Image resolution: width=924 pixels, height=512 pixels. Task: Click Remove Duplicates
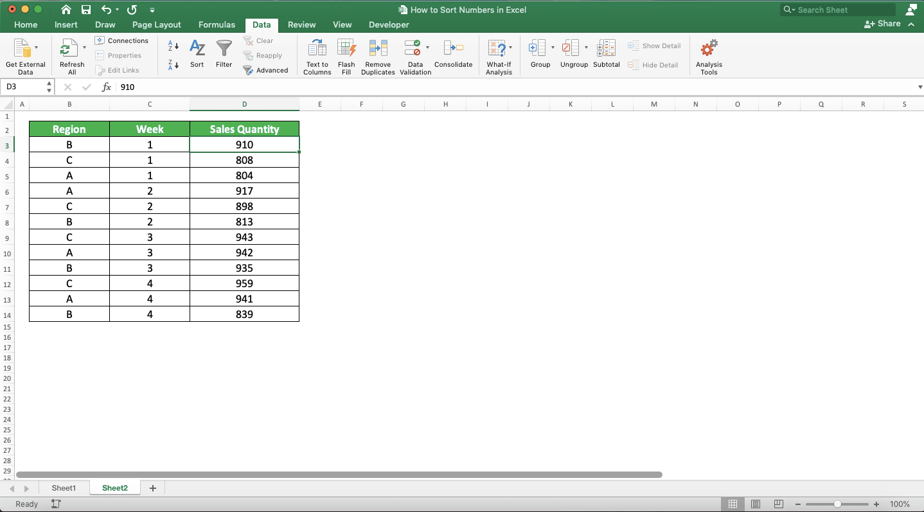click(x=378, y=57)
